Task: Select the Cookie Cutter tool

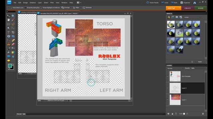Action: coord(9,36)
